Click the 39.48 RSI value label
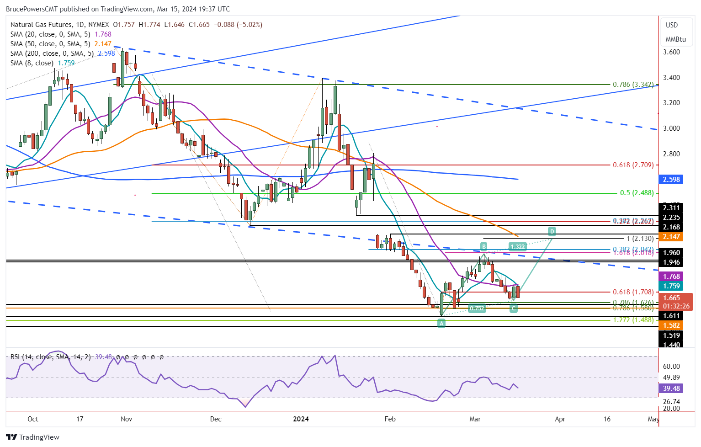This screenshot has width=701, height=447. coord(671,388)
